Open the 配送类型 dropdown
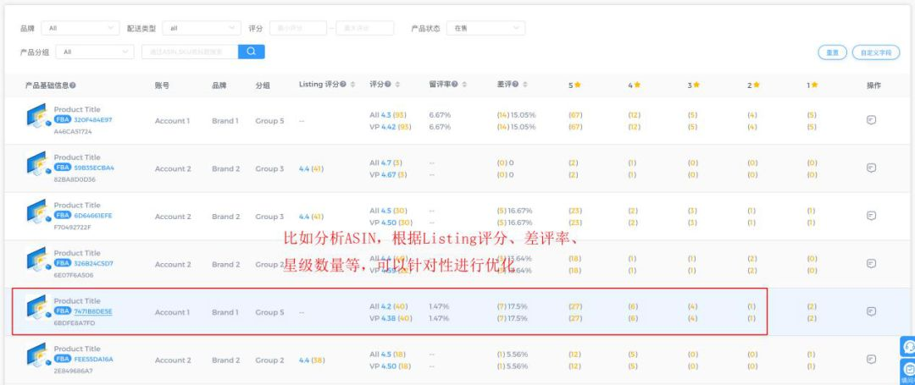The width and height of the screenshot is (915, 385). (x=201, y=28)
